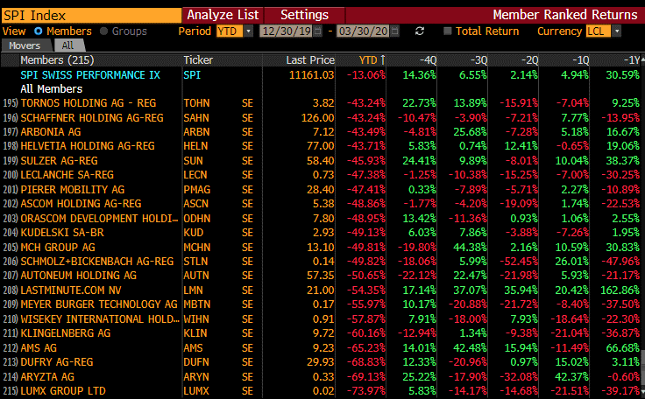This screenshot has height=399, width=645.
Task: Sort by the Last Price column header
Action: (x=310, y=60)
